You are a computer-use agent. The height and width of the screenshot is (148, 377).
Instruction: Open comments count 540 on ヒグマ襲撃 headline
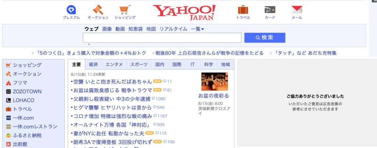[x=159, y=107]
